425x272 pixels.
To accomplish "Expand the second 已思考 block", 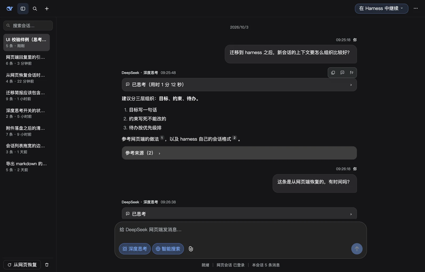I will 239,213.
